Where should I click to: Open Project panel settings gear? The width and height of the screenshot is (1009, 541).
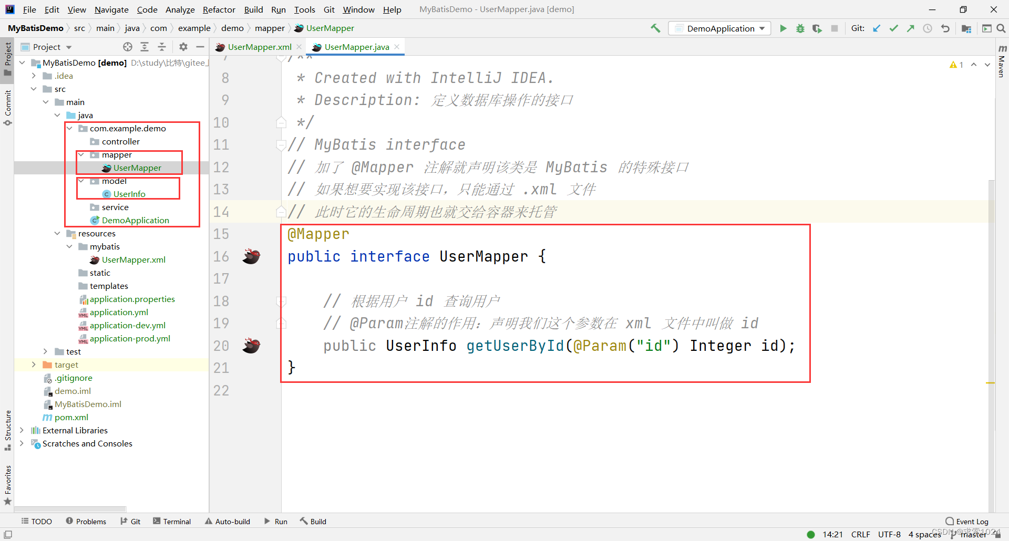pos(183,47)
